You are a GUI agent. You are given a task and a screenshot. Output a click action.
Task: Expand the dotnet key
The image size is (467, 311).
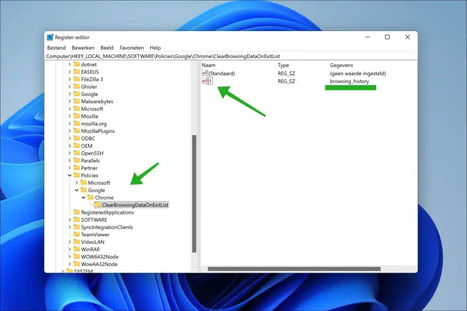pyautogui.click(x=70, y=64)
